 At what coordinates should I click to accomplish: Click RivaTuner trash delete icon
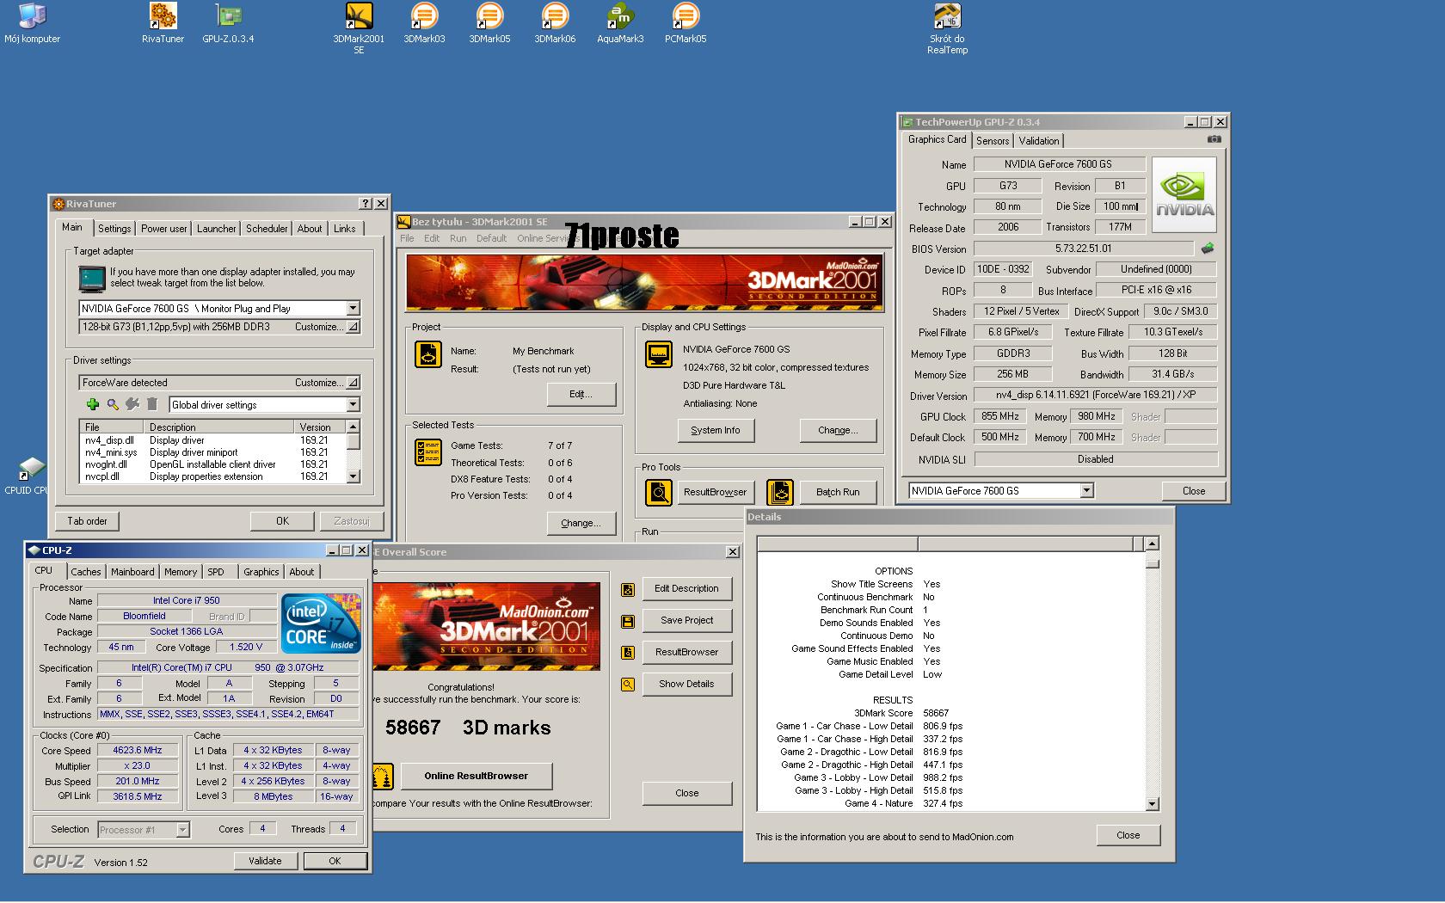(x=152, y=404)
